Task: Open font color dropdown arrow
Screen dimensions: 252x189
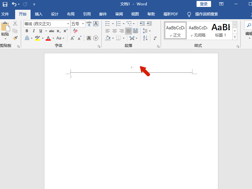Action: 53,38
